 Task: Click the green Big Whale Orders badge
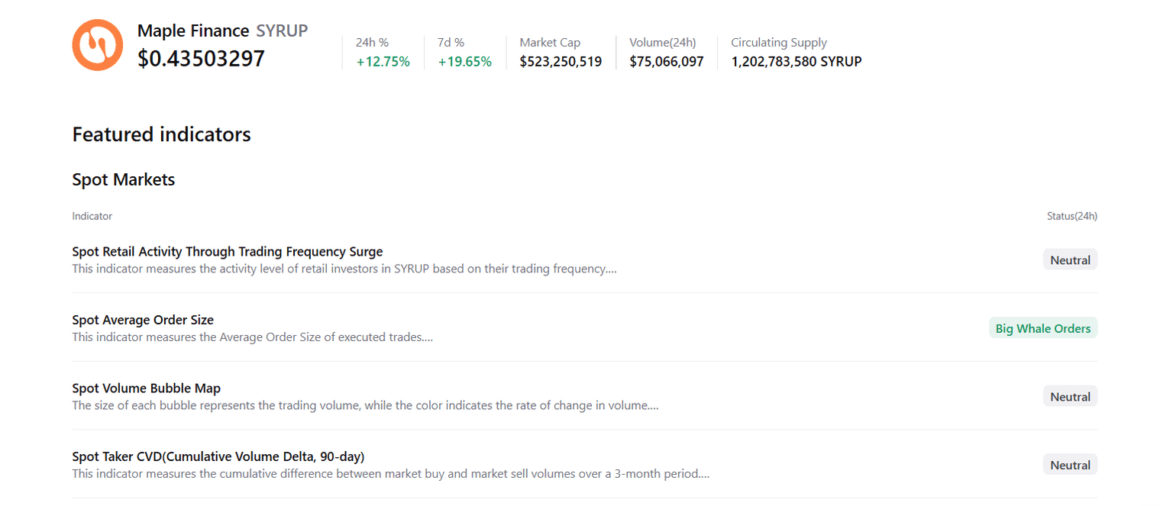tap(1042, 328)
